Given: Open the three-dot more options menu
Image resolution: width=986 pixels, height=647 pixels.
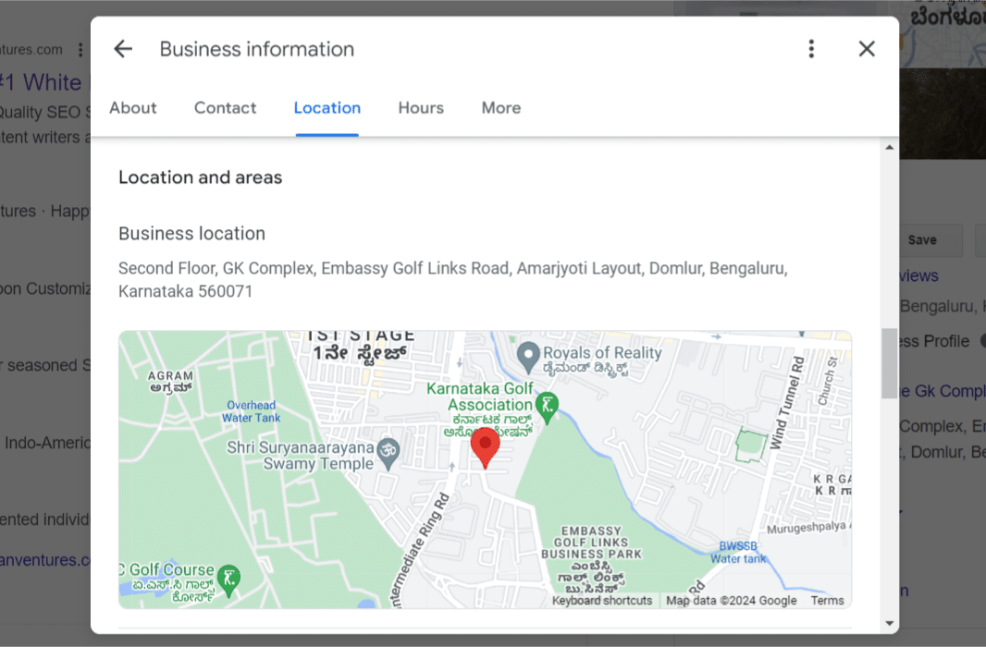Looking at the screenshot, I should click(811, 49).
